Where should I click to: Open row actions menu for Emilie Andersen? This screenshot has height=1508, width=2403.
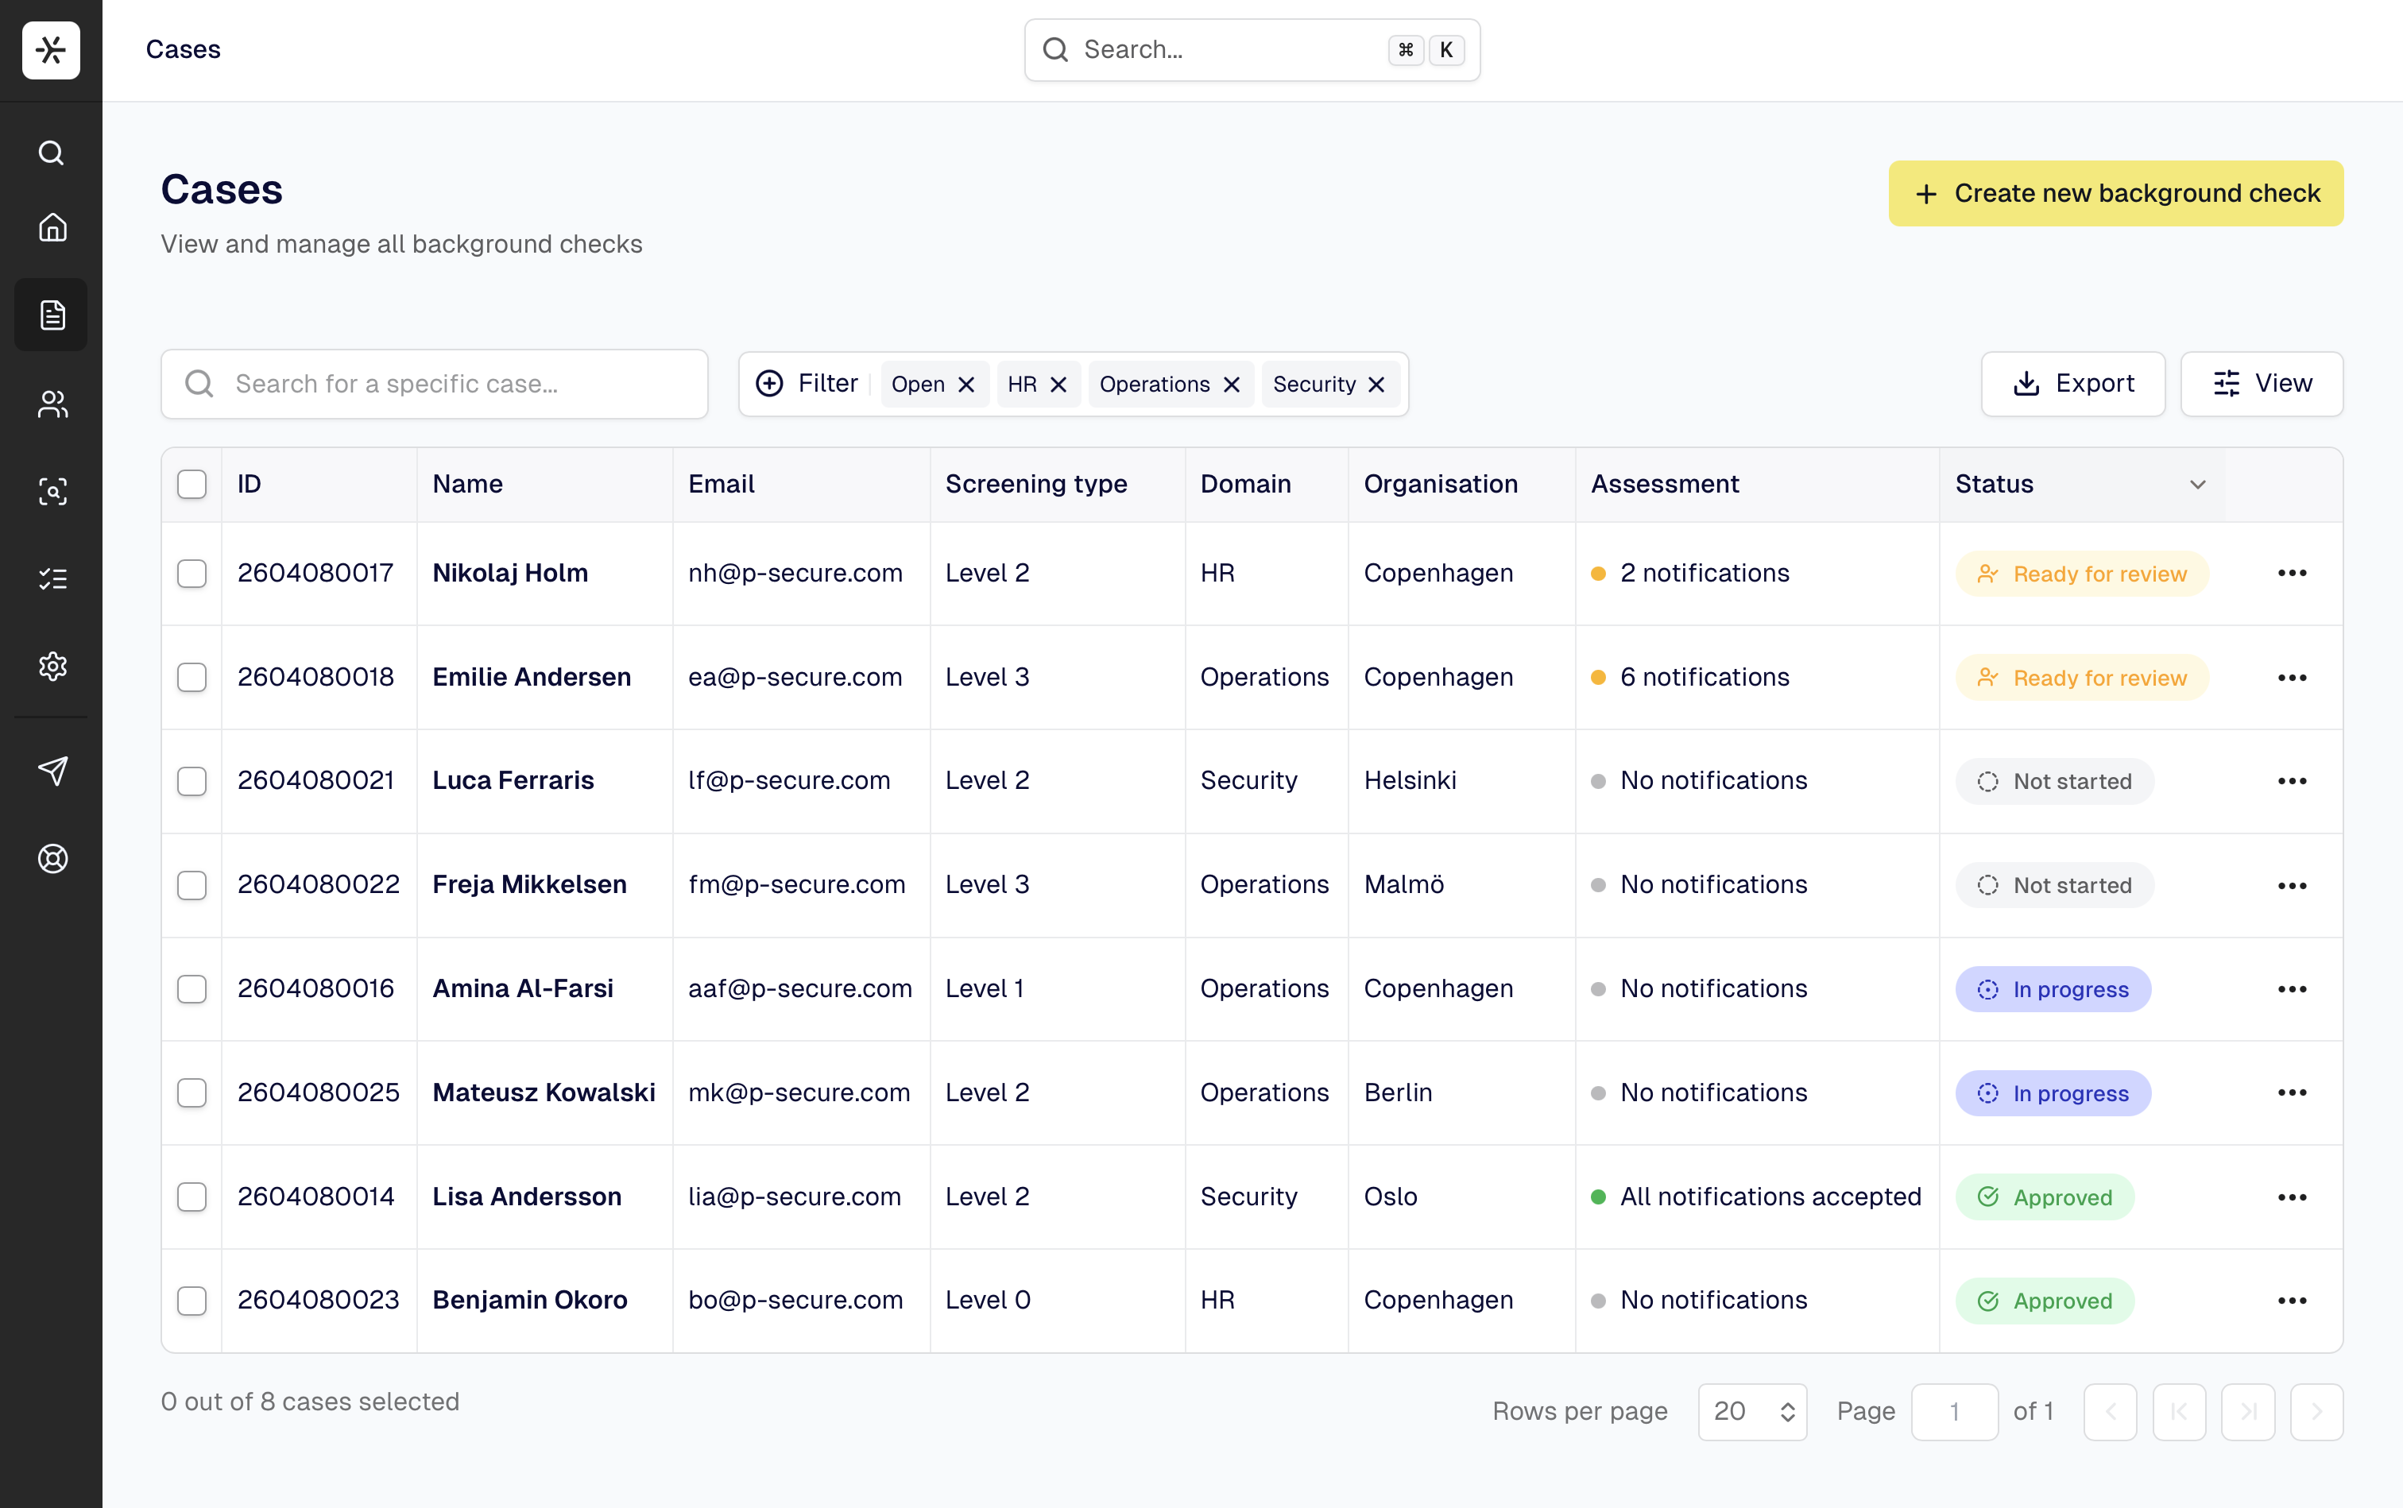[x=2291, y=677]
